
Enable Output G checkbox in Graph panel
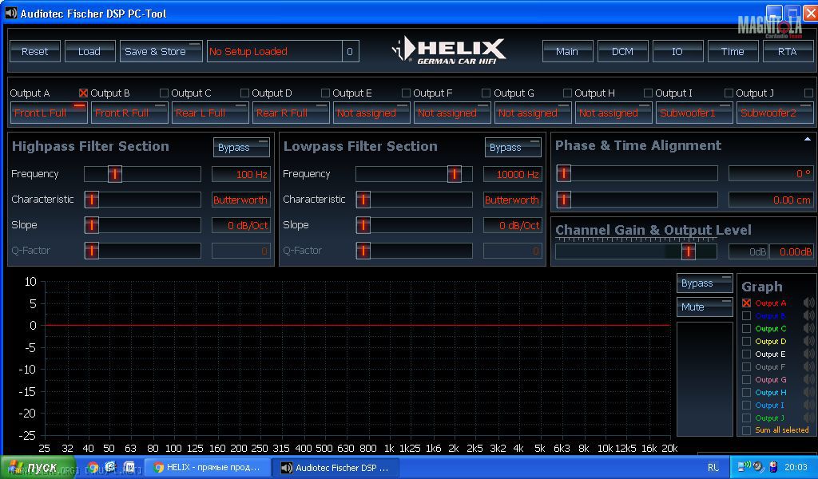(x=747, y=380)
